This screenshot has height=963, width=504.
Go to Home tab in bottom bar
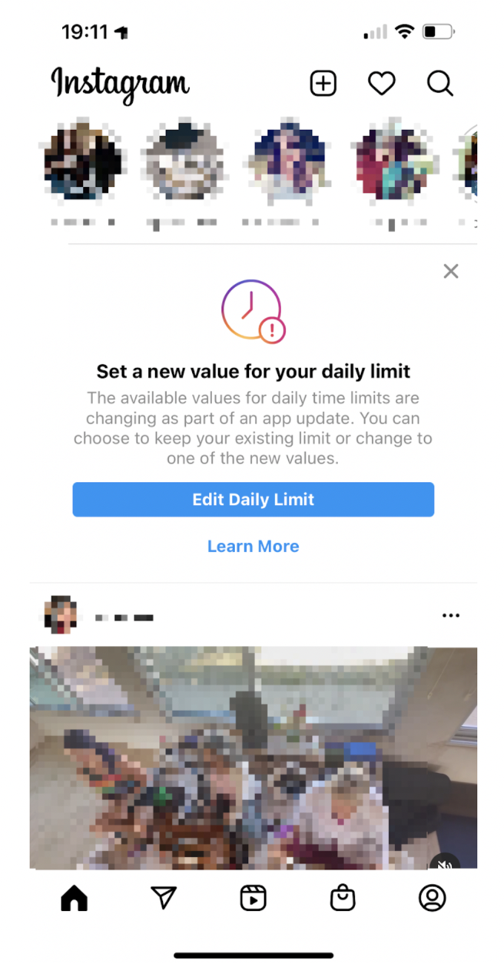coord(74,898)
